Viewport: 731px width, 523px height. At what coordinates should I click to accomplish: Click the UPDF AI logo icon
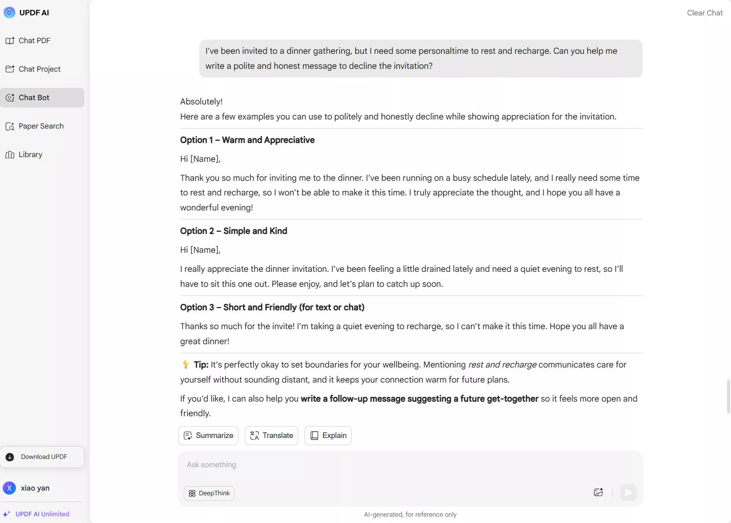9,13
